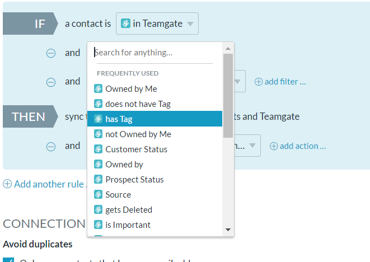Image resolution: width=370 pixels, height=262 pixels.
Task: Click the Teamgate icon beside 'gets Deleted'
Action: point(98,209)
